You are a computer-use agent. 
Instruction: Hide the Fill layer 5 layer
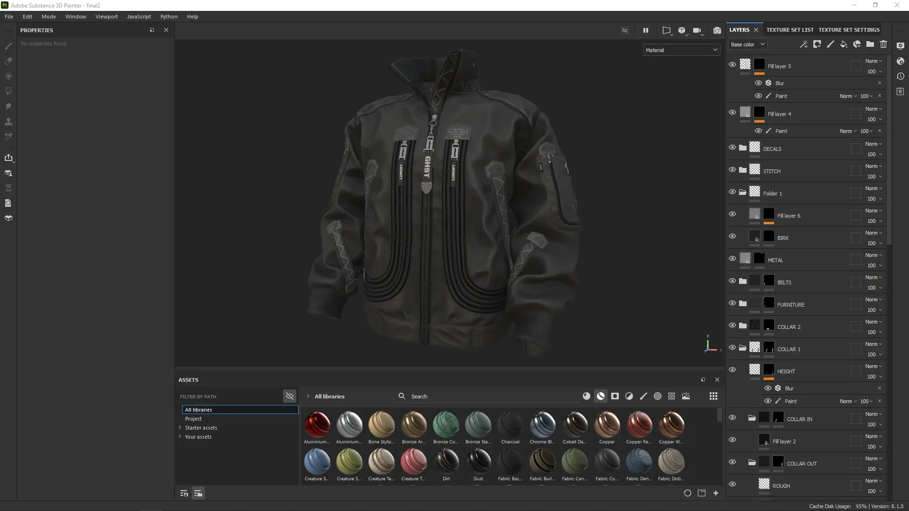pyautogui.click(x=732, y=64)
